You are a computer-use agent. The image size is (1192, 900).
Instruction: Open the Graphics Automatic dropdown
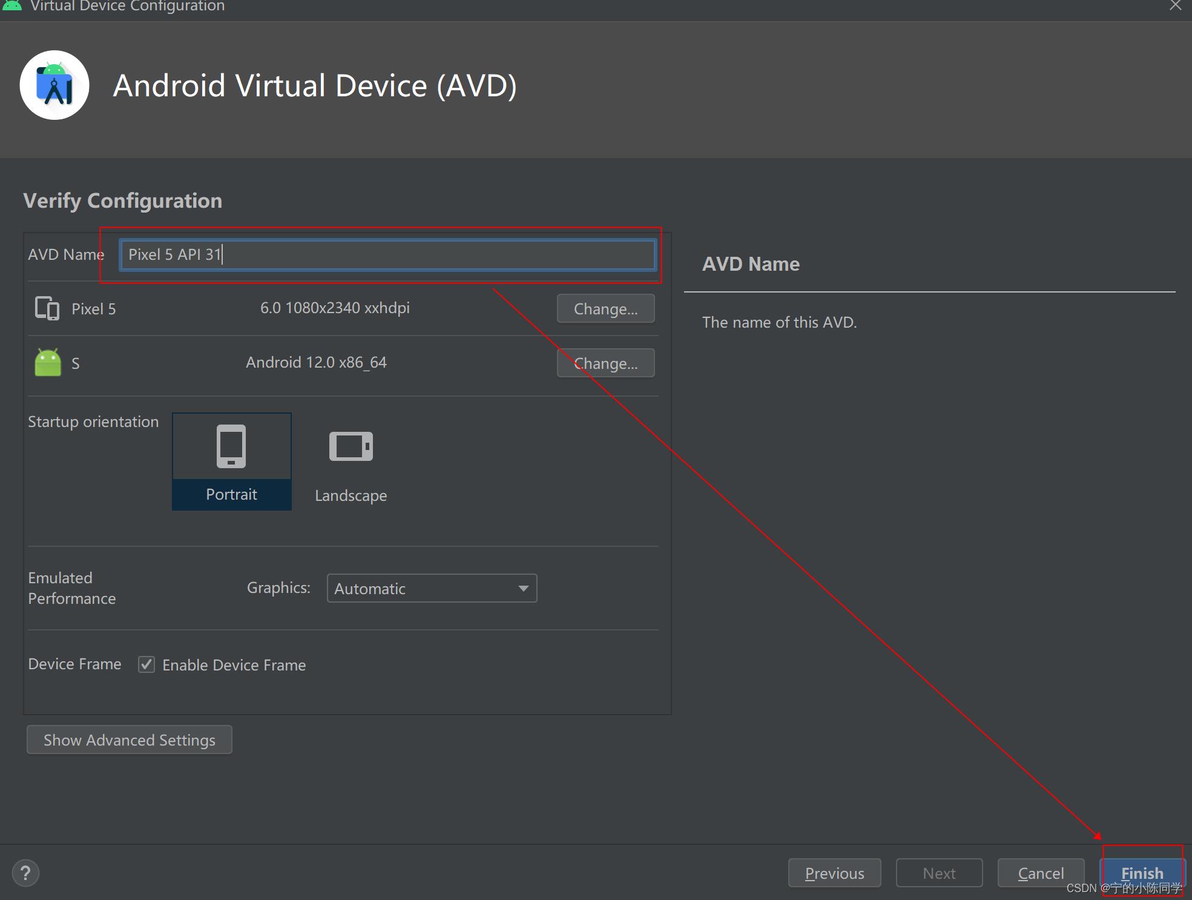[x=432, y=588]
